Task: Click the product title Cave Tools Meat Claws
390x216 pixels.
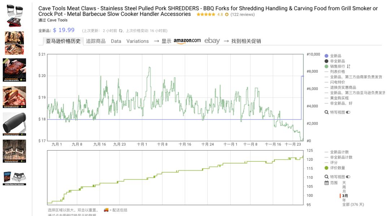Action: [x=208, y=11]
